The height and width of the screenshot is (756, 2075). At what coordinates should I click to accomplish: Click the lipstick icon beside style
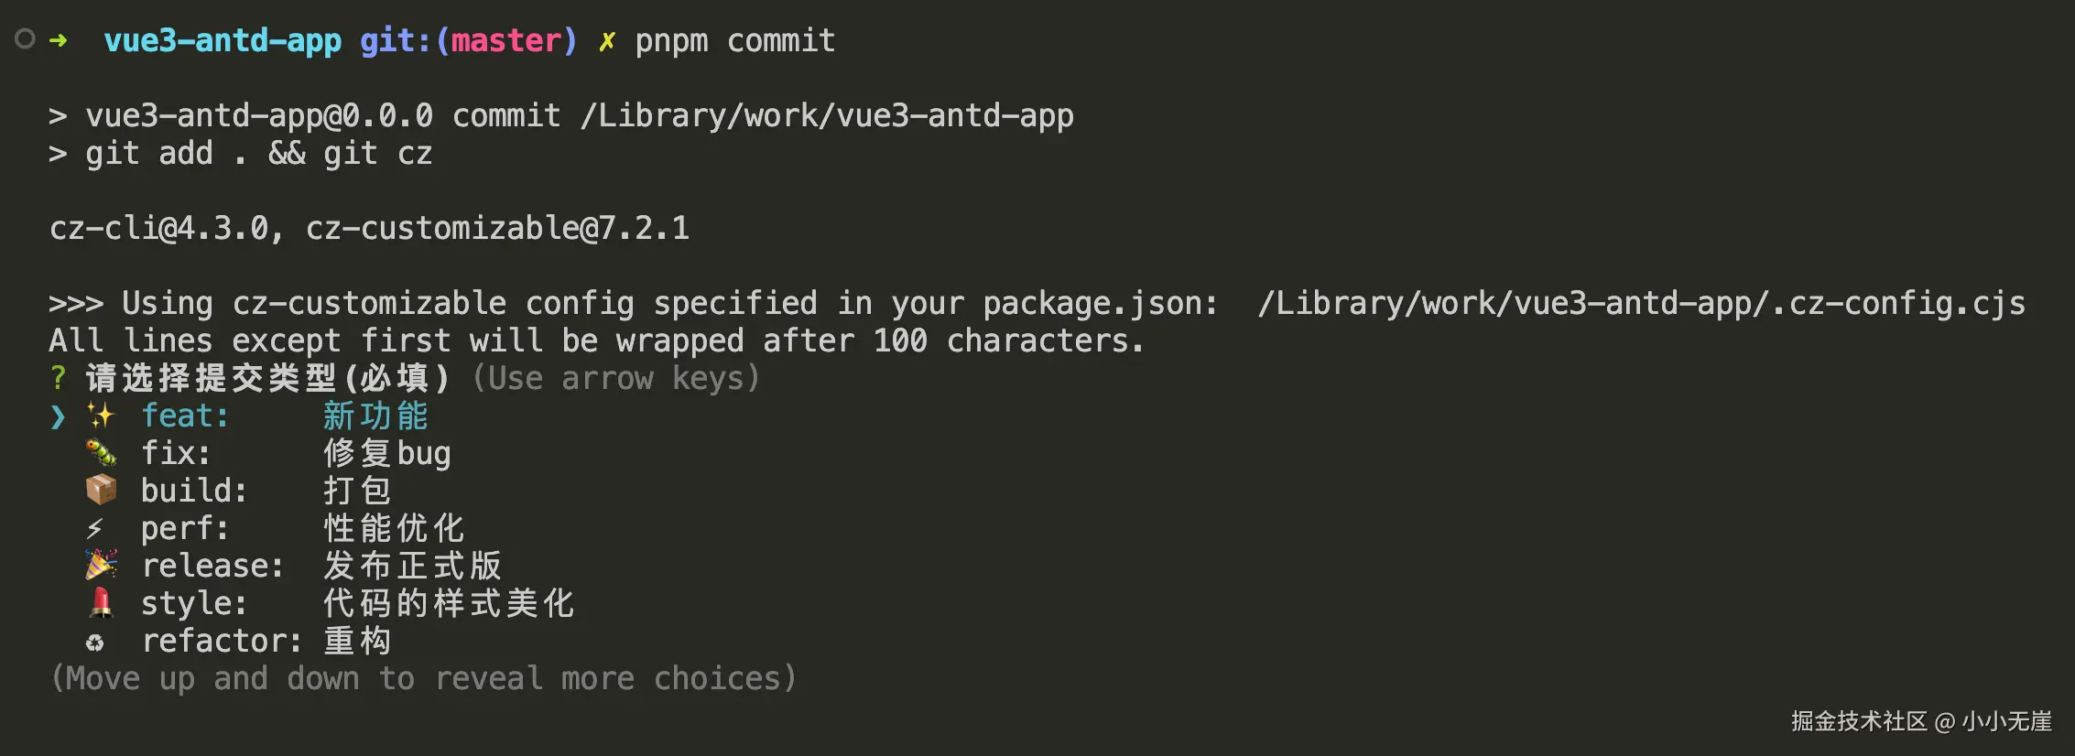tap(101, 602)
